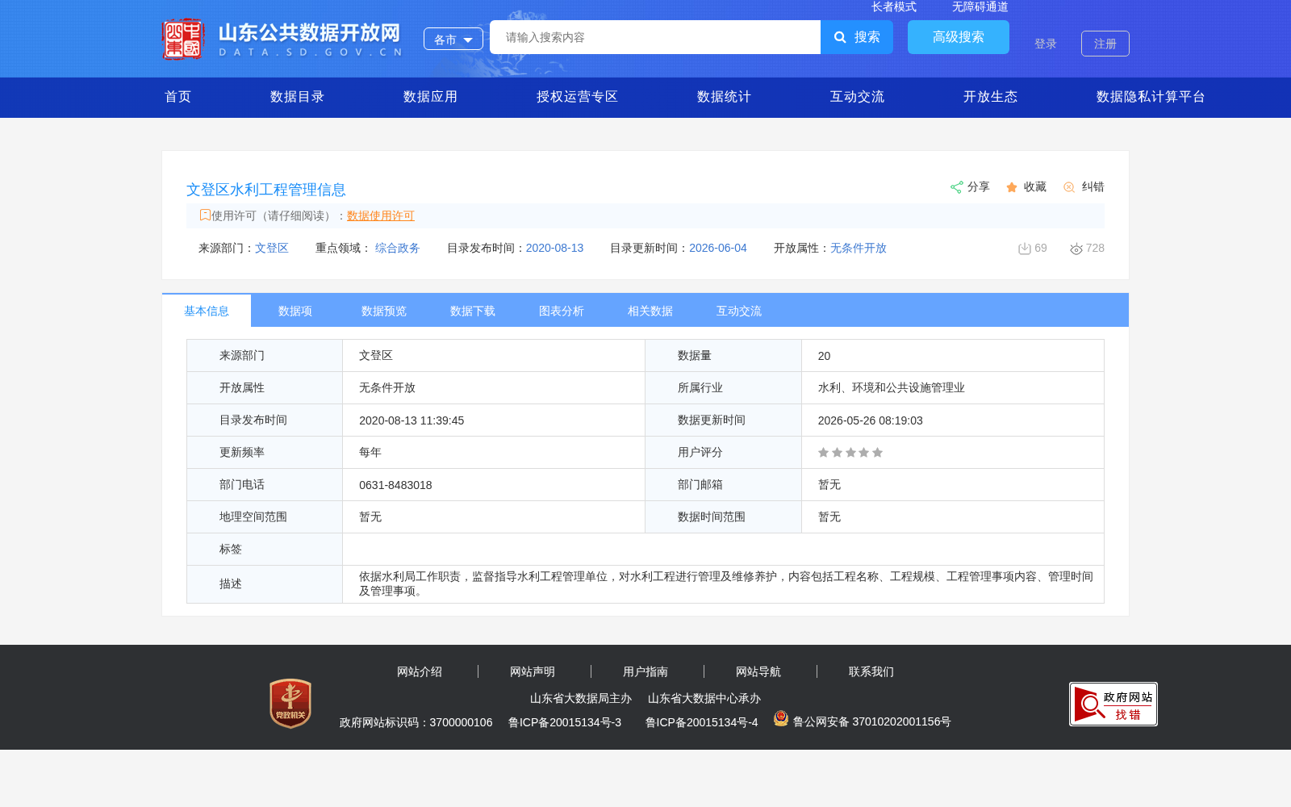The height and width of the screenshot is (807, 1291).
Task: Enable 长者模式 elder mode
Action: 894,7
